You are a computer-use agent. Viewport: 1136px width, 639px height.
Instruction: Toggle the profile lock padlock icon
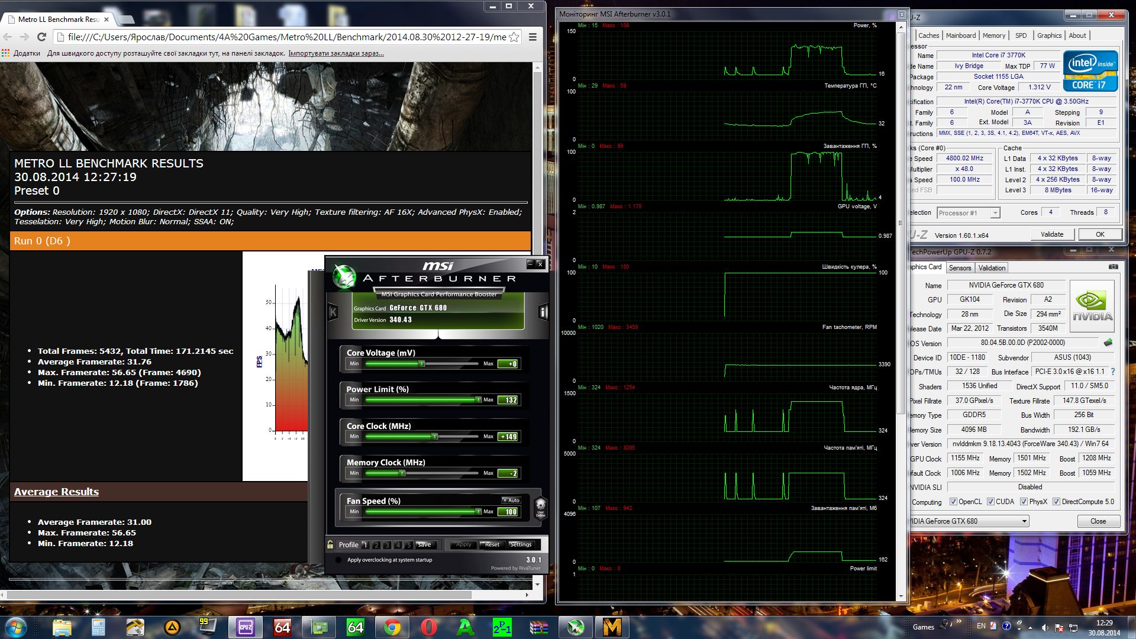[x=330, y=544]
